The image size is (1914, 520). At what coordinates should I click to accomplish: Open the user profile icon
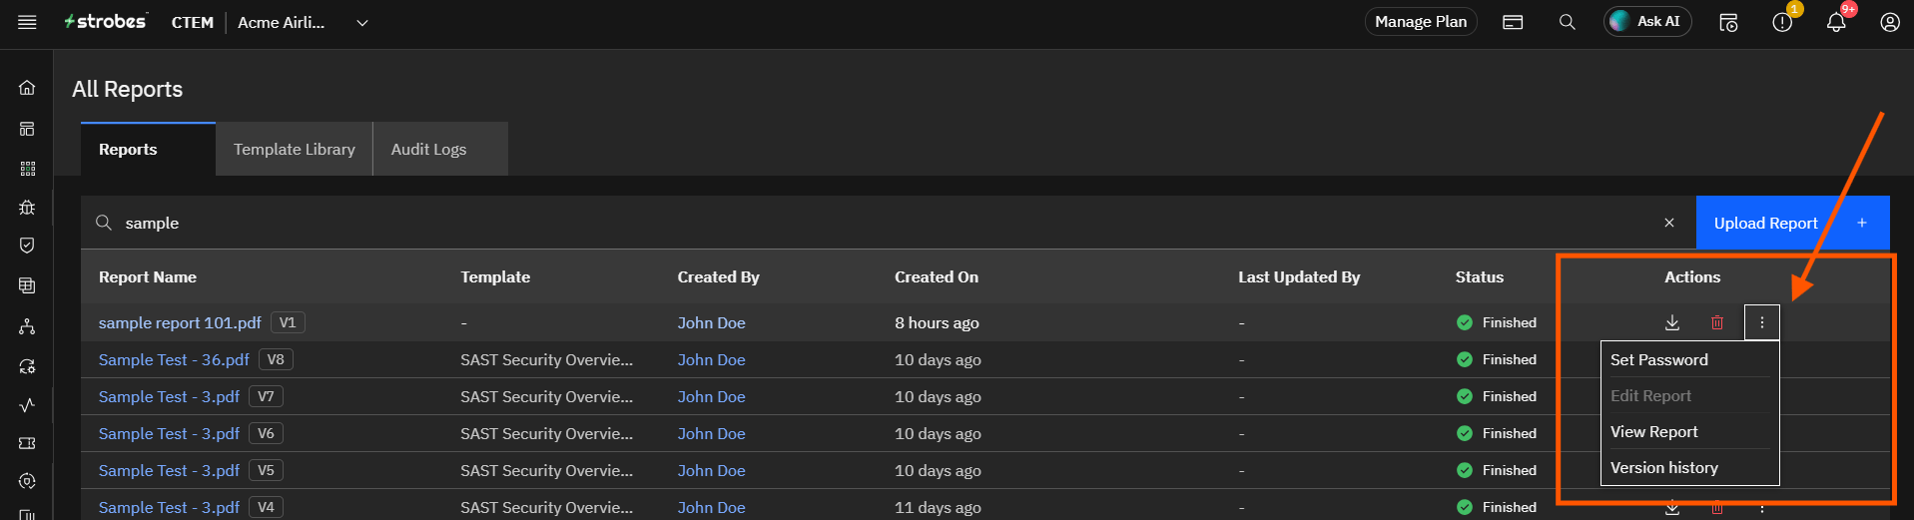(x=1890, y=22)
